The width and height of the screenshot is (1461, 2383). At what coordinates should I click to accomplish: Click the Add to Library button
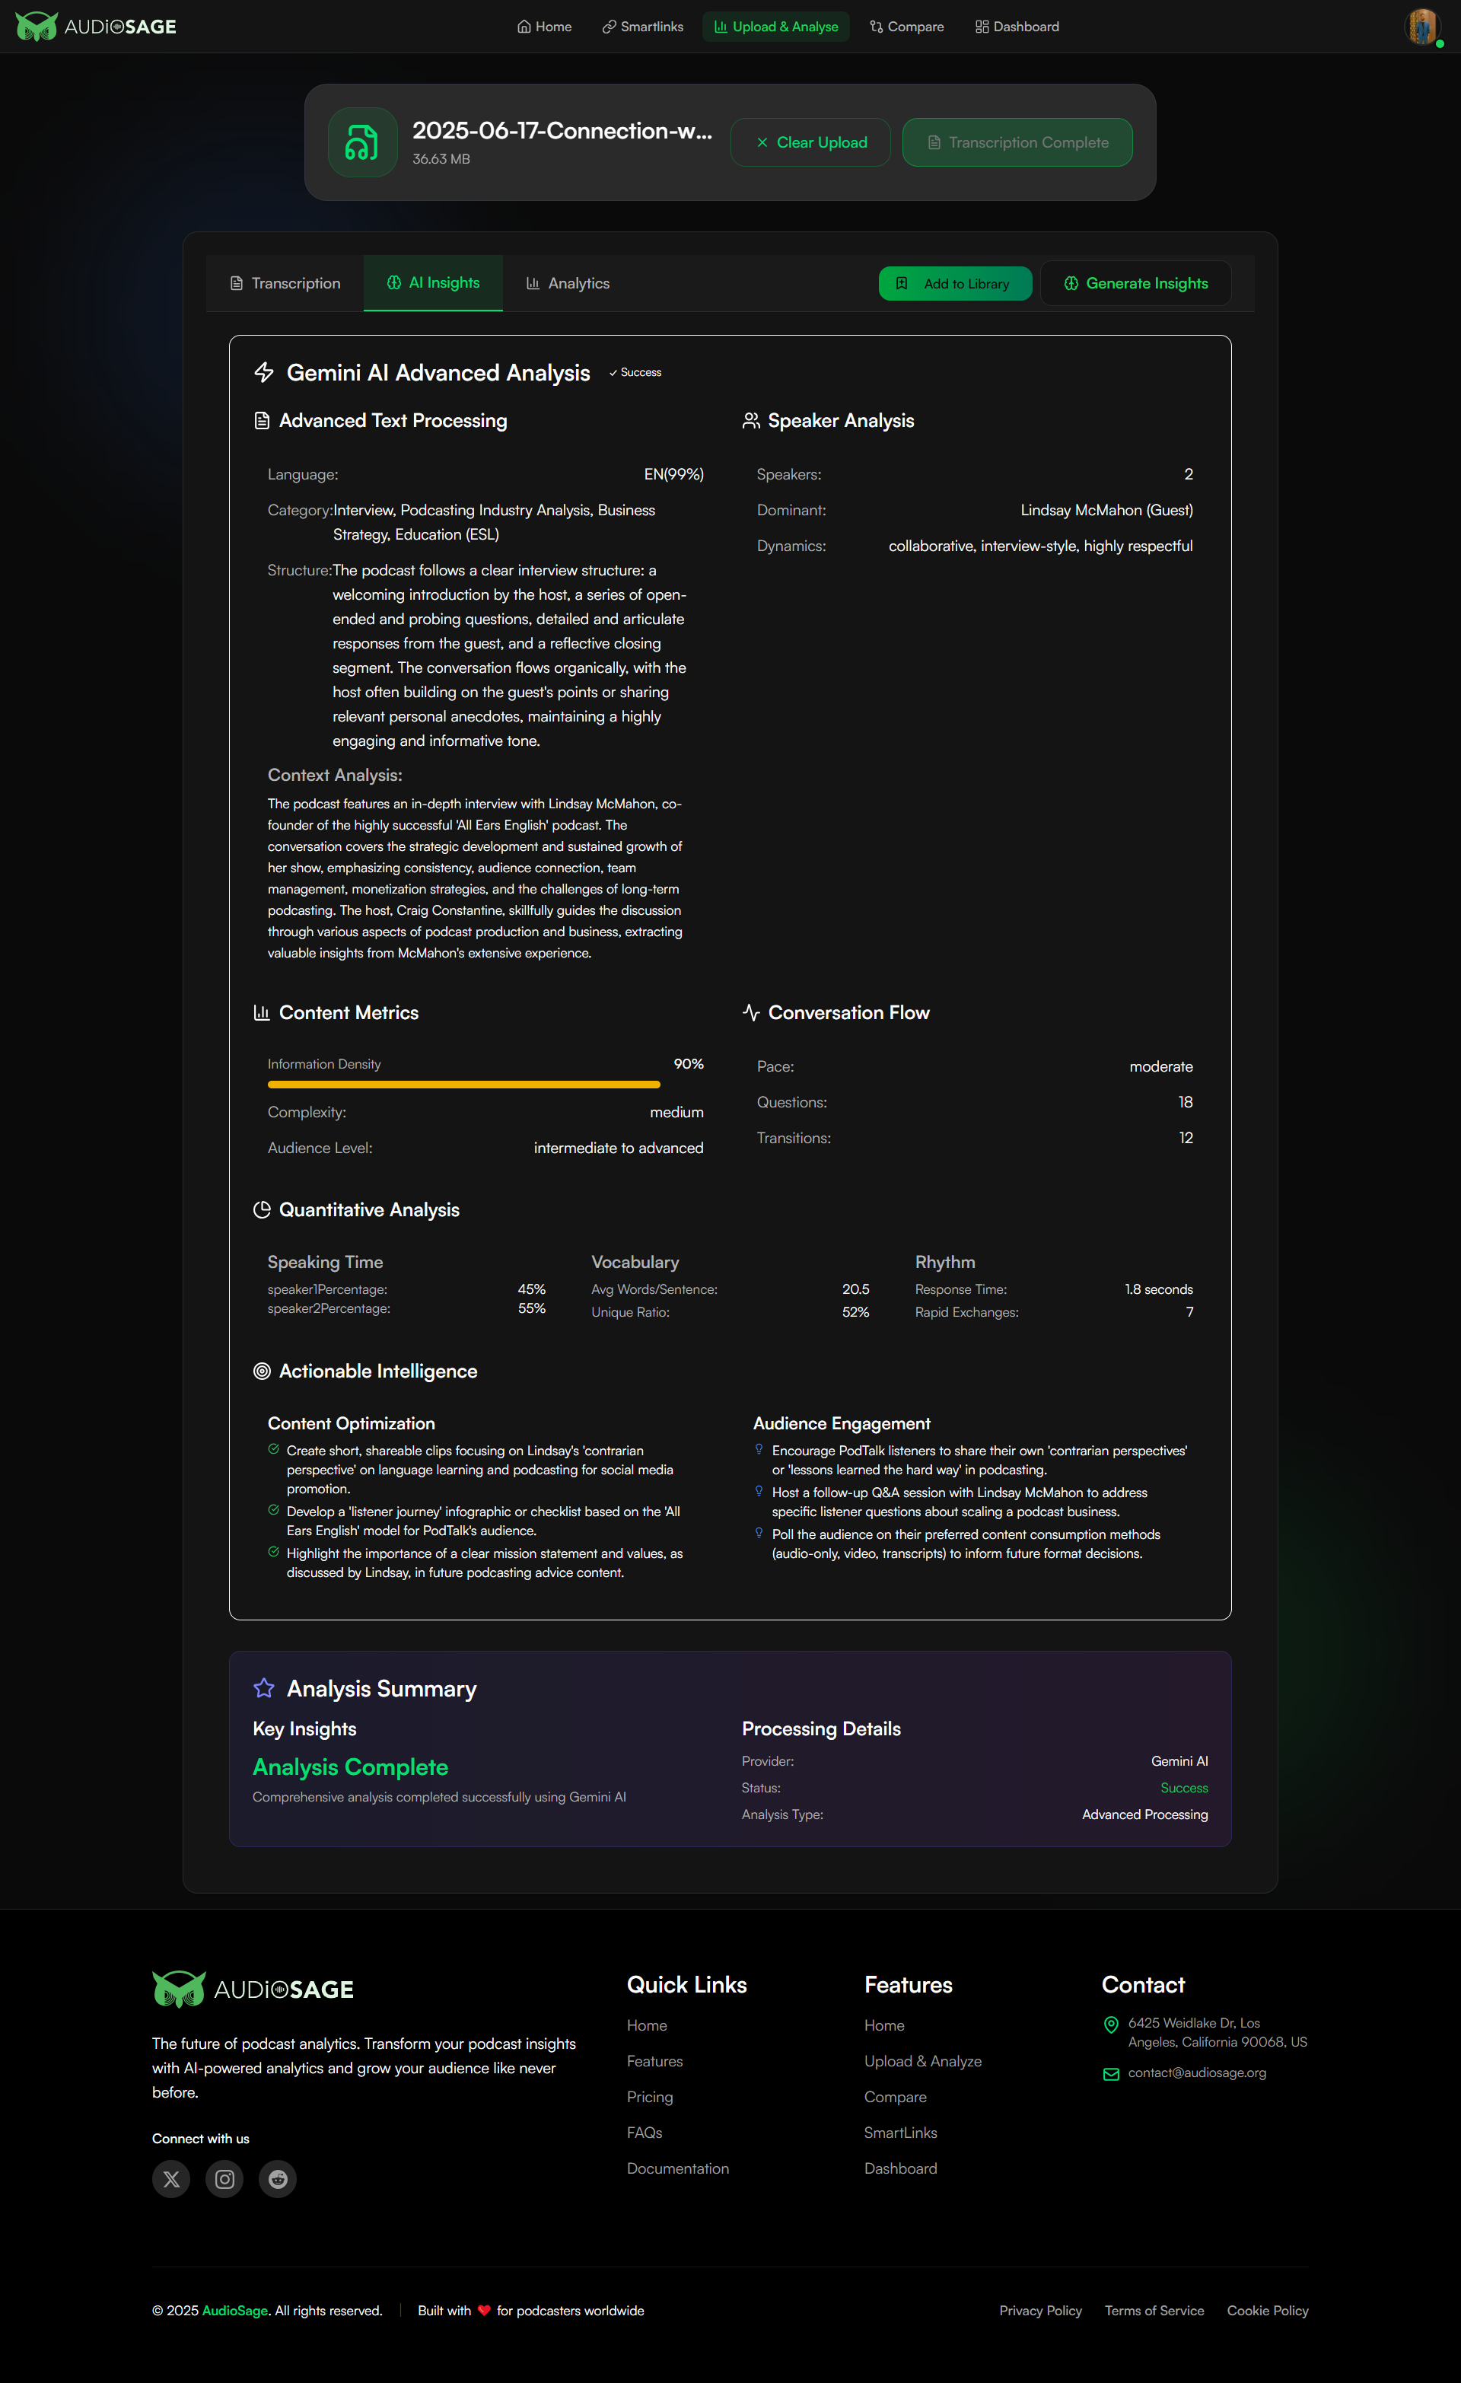(954, 283)
